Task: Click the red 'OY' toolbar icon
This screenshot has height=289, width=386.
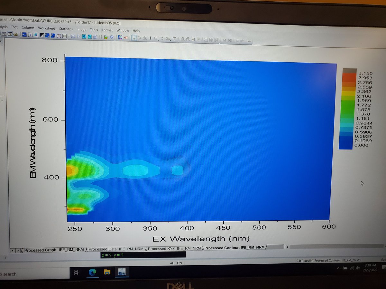Action: point(126,38)
